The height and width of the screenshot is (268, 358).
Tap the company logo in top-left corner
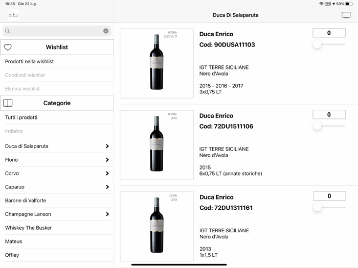tap(13, 15)
